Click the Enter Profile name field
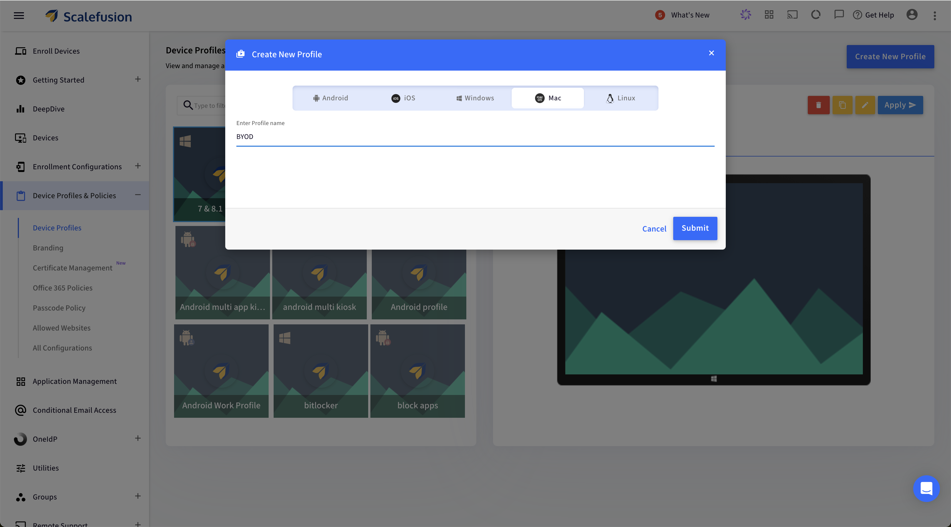This screenshot has height=527, width=951. (475, 137)
